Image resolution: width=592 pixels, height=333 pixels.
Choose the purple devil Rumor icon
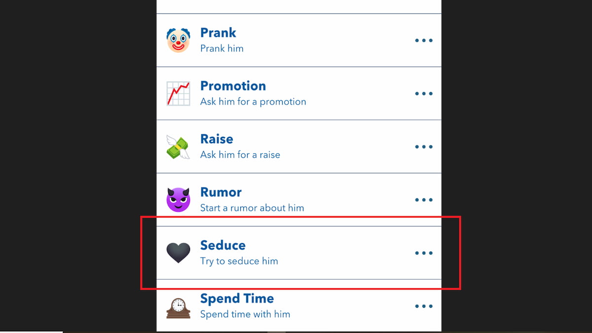[x=178, y=200]
